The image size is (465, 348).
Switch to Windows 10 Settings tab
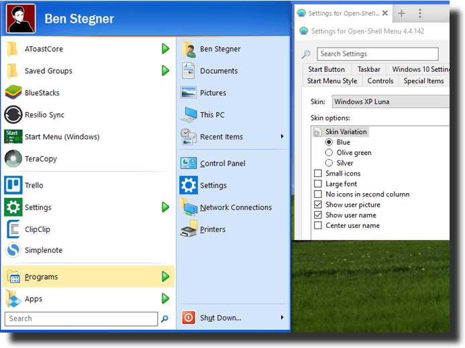[x=419, y=69]
